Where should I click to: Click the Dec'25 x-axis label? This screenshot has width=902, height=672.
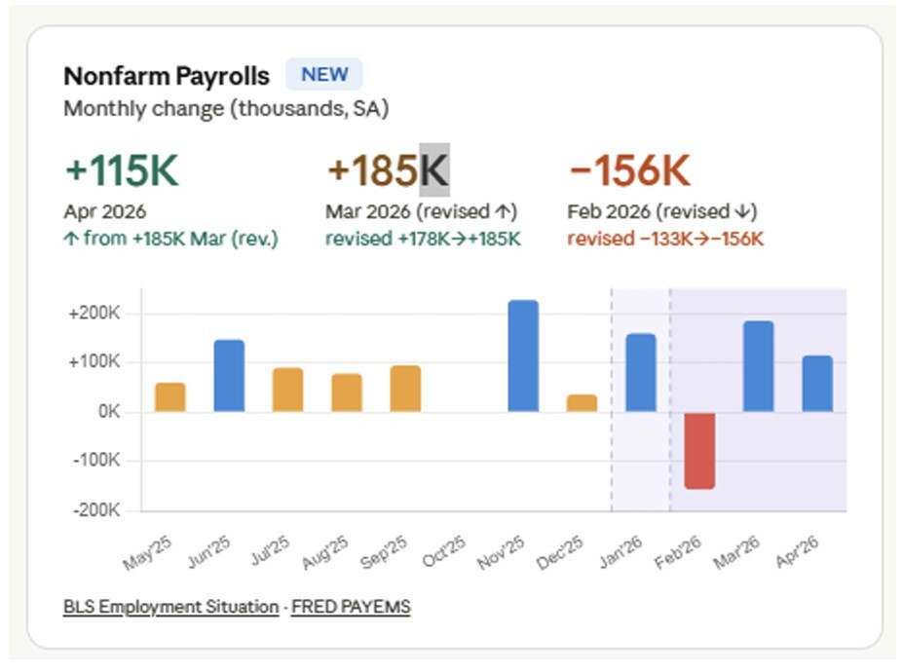point(560,553)
